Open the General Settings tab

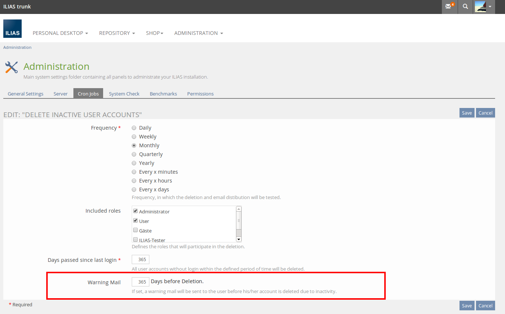(x=25, y=94)
